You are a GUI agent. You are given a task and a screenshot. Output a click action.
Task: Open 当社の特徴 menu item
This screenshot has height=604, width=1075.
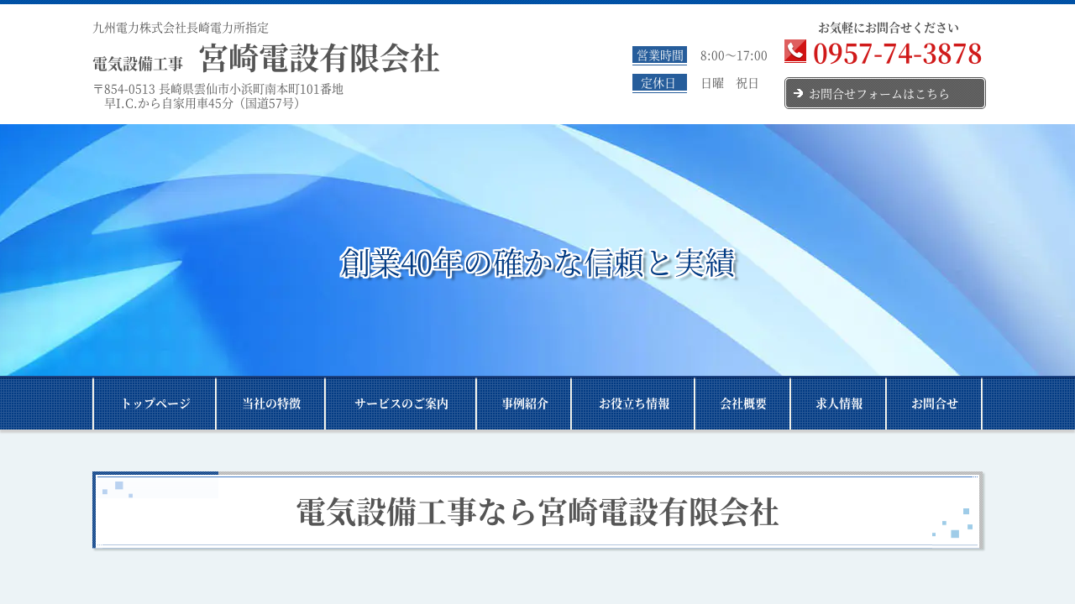tap(271, 404)
